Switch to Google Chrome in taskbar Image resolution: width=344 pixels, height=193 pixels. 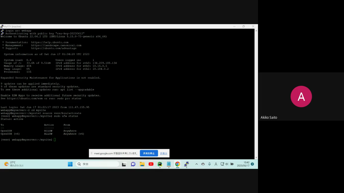[x=177, y=164]
